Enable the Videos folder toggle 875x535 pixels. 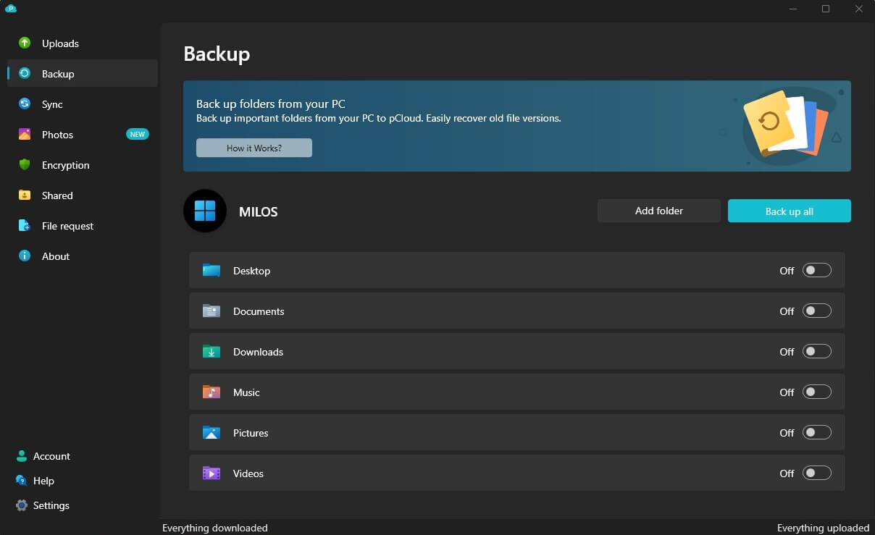pyautogui.click(x=816, y=473)
